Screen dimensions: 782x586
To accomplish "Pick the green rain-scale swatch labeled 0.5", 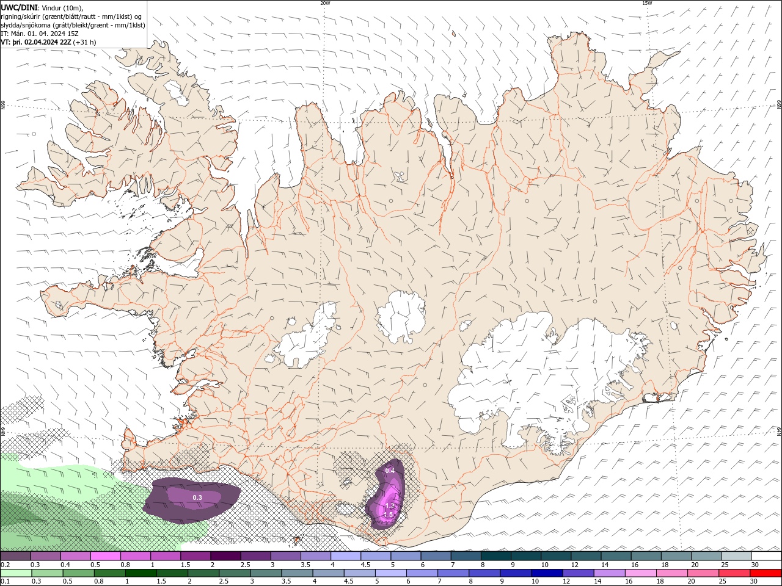I will (x=78, y=573).
